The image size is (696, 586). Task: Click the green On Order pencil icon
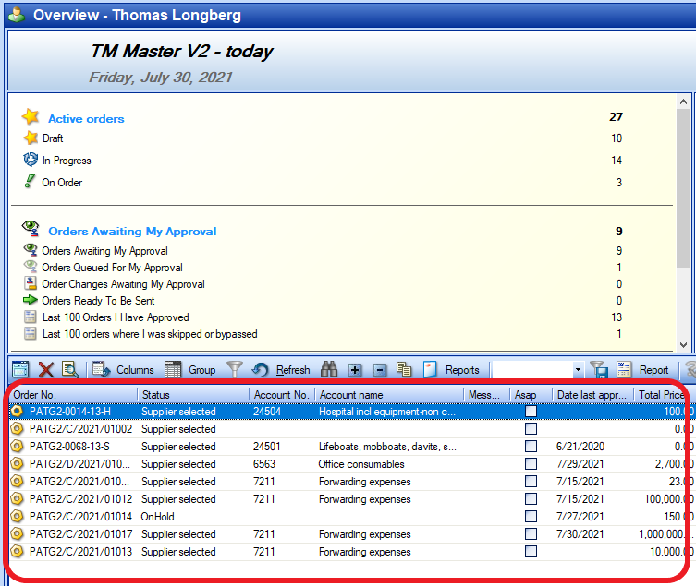31,181
